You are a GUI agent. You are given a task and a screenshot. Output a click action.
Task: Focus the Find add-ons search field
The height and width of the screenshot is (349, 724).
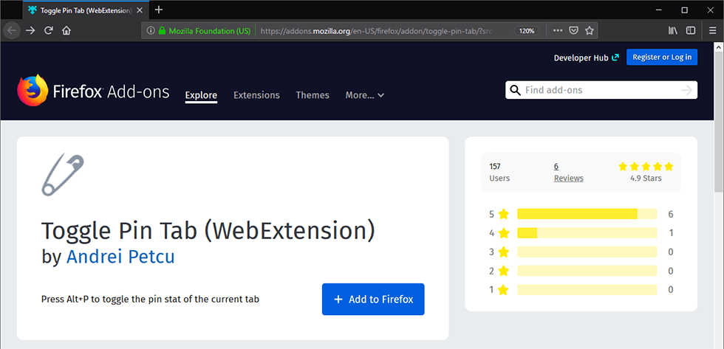601,90
